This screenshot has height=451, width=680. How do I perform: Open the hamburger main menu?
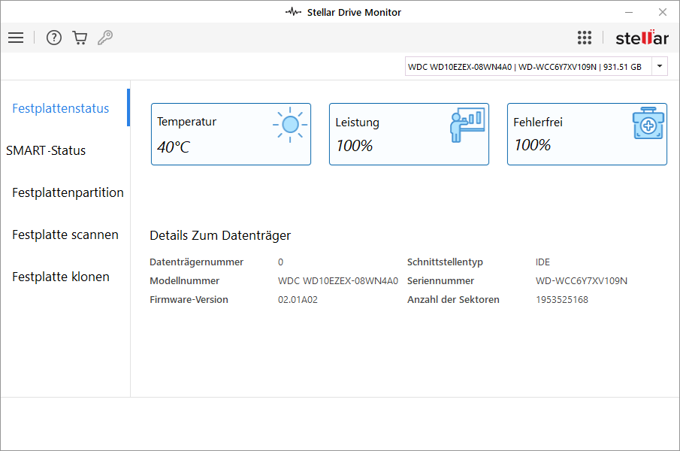click(16, 38)
